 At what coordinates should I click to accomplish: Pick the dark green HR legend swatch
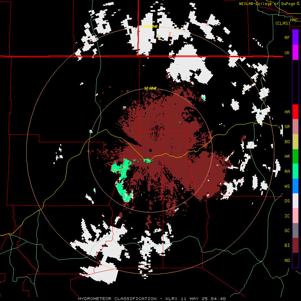(x=295, y=157)
